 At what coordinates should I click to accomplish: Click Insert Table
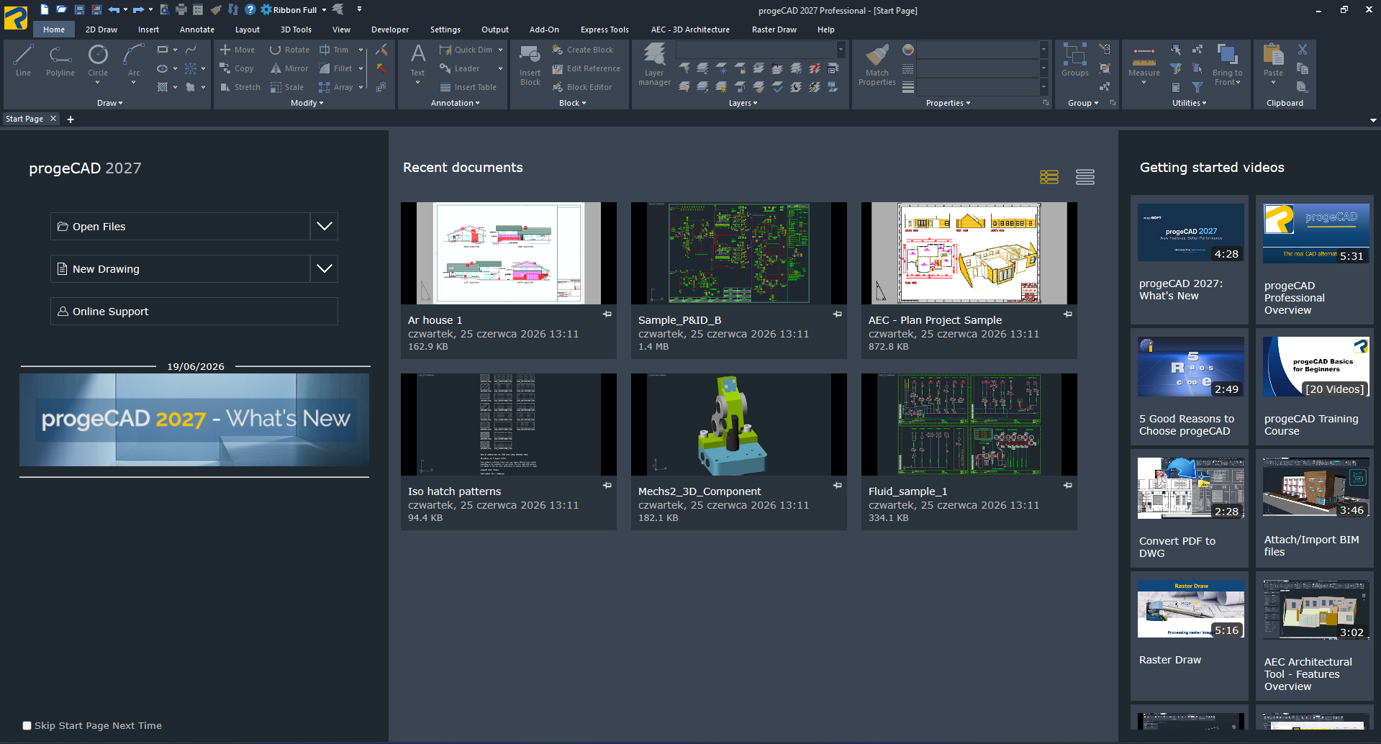click(468, 87)
